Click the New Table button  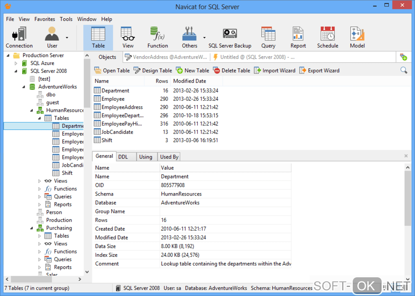192,70
